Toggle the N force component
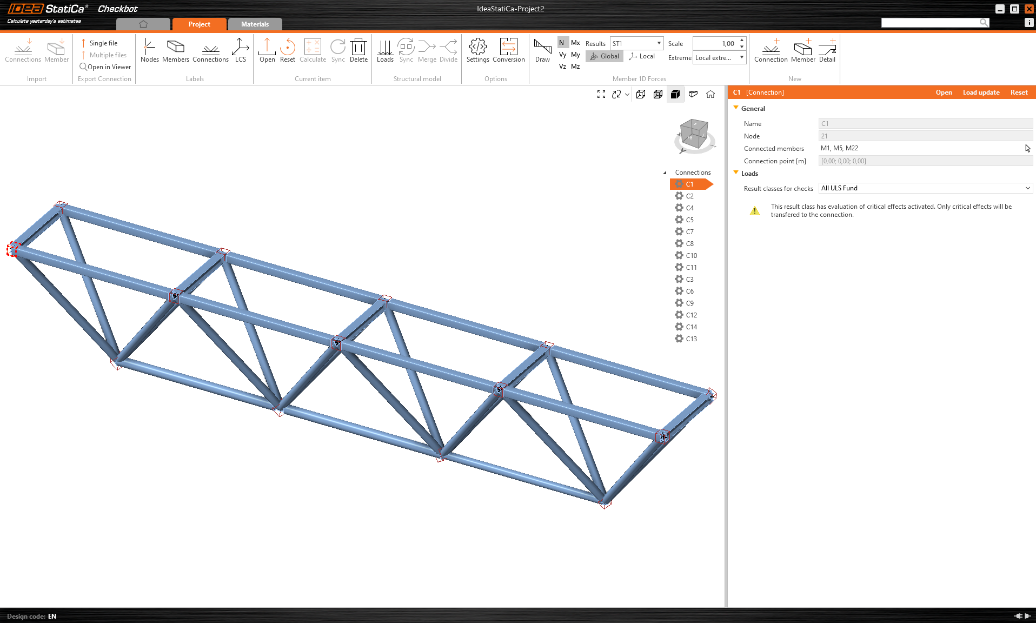 point(562,43)
